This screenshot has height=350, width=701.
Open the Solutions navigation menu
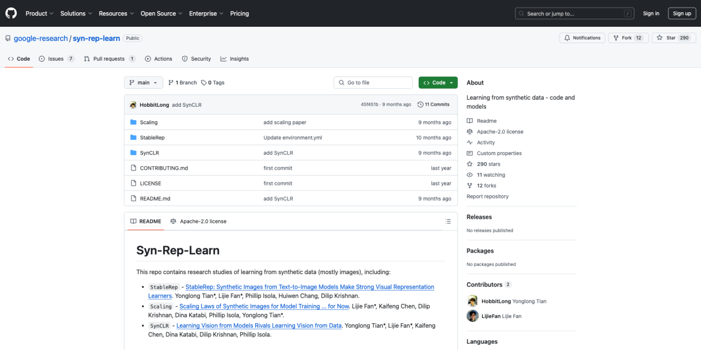76,13
